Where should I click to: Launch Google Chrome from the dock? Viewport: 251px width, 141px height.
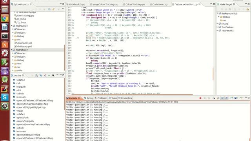click(5, 18)
